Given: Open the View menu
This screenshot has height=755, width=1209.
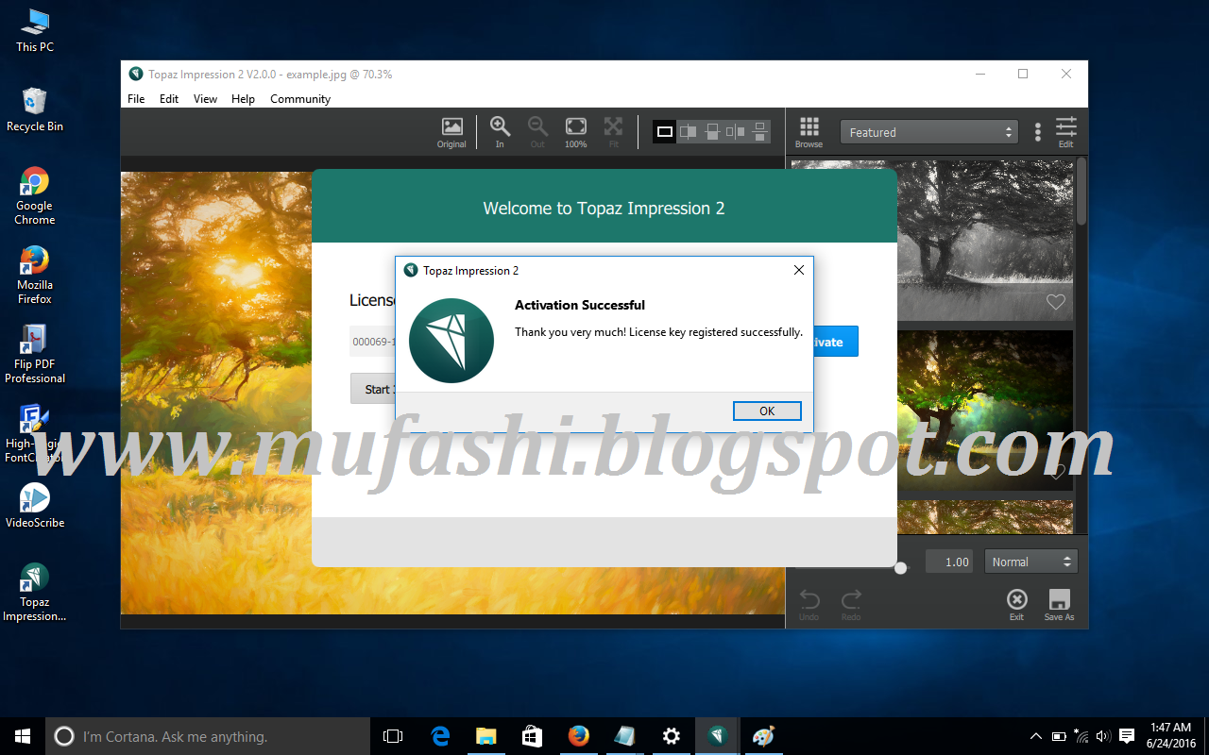Looking at the screenshot, I should (x=205, y=98).
